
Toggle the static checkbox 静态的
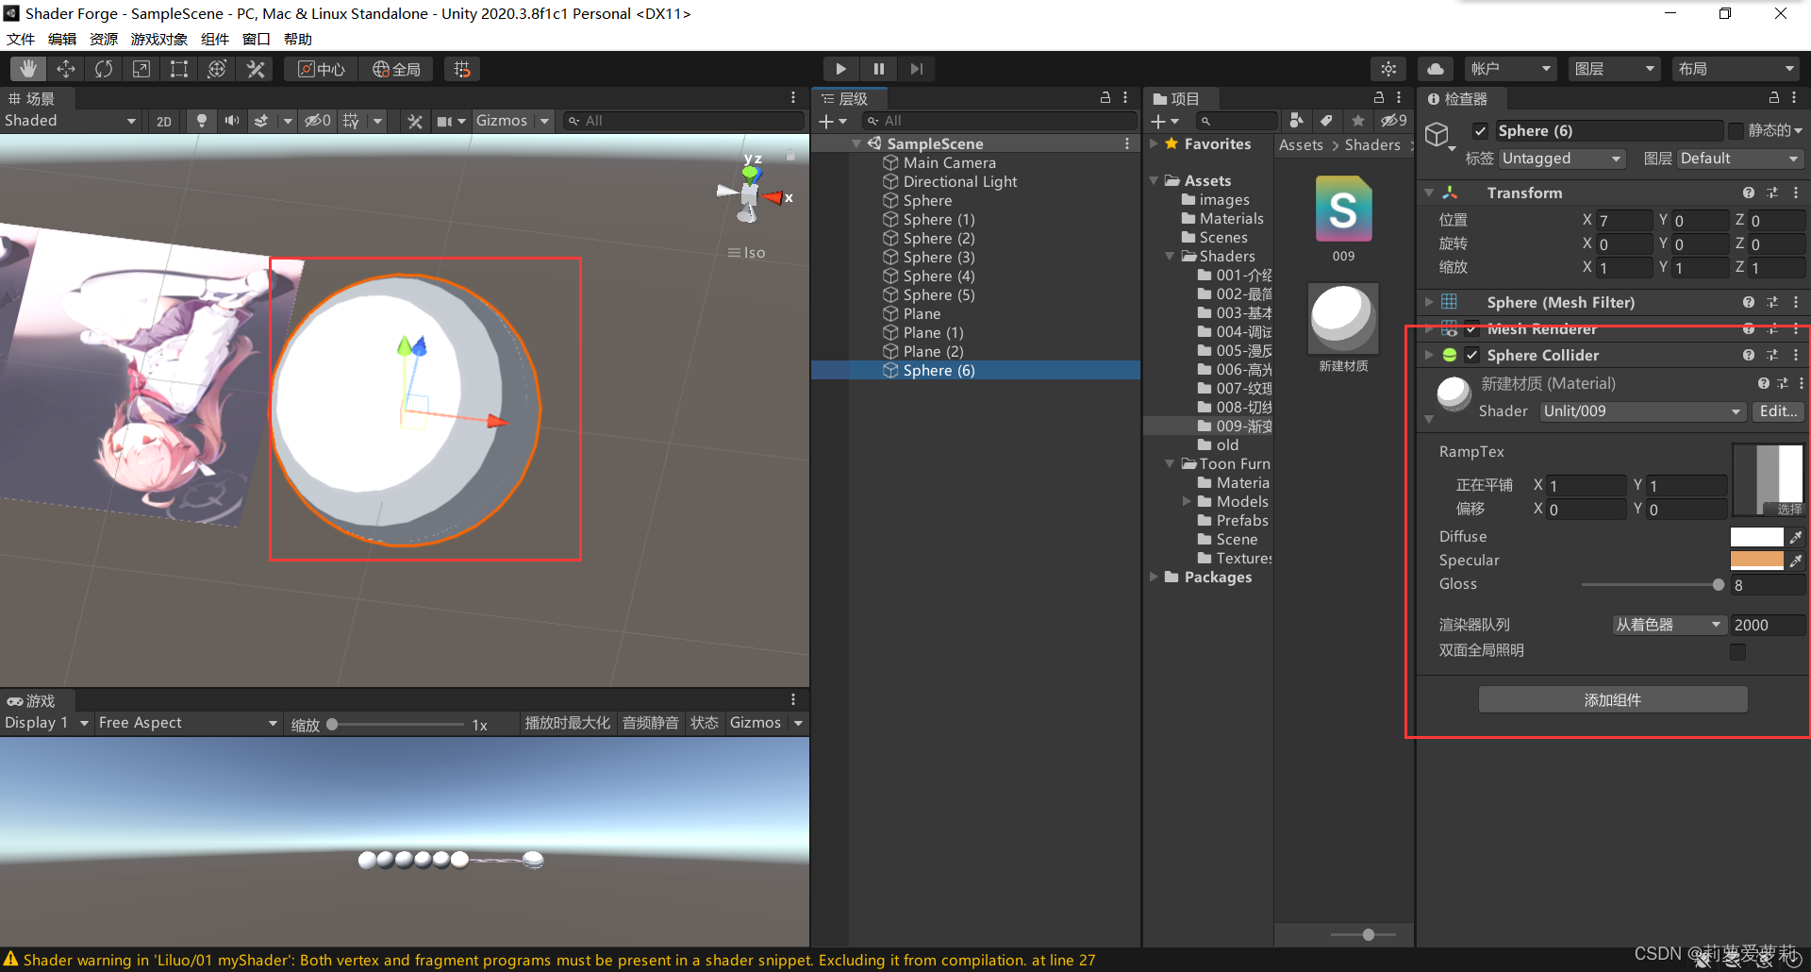(1736, 130)
